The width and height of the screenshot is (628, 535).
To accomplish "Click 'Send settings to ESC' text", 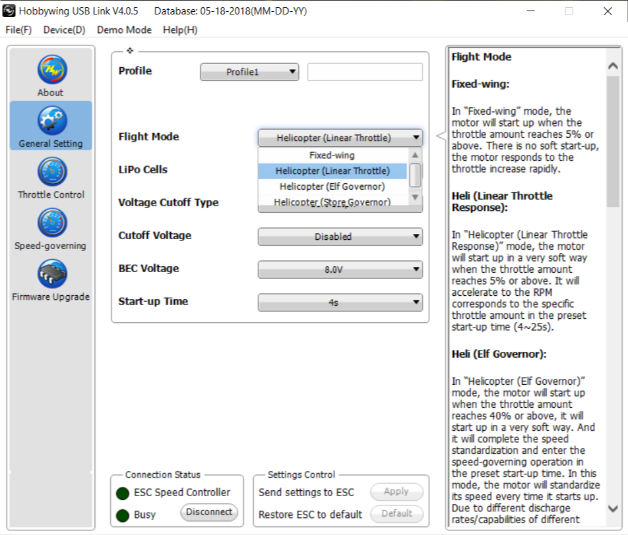I will coord(306,492).
